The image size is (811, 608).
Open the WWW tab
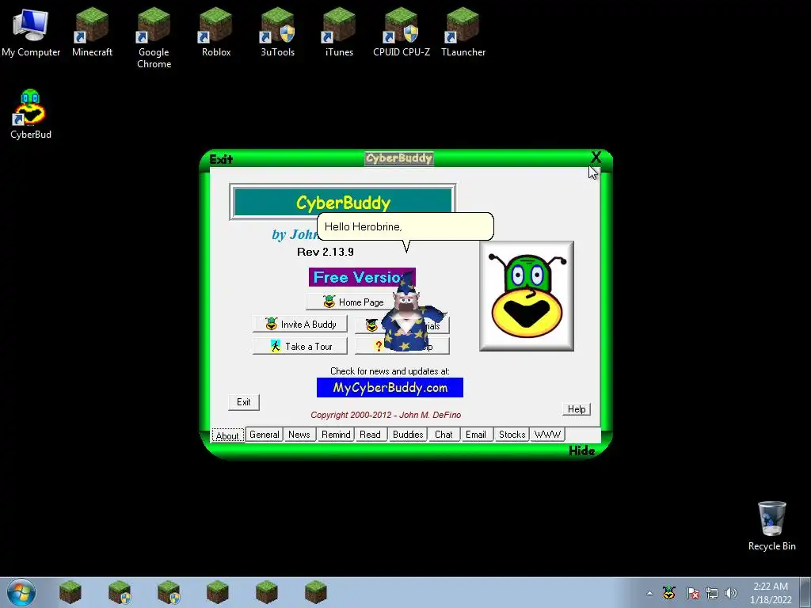[x=546, y=435]
